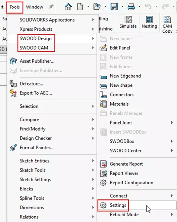
Task: Pin the menu with pushpin icon
Action: (x=51, y=7)
